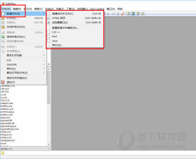Open the 编辑(B) menu
196x159 pixels.
pos(17,9)
